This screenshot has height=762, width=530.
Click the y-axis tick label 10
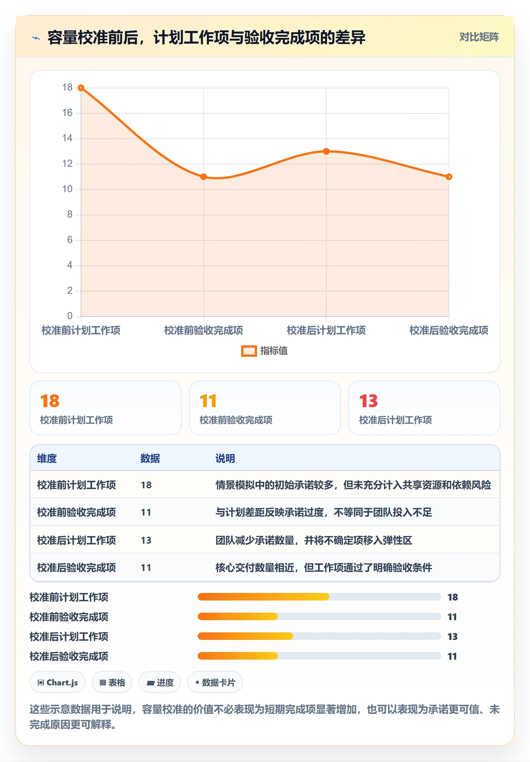[x=67, y=189]
